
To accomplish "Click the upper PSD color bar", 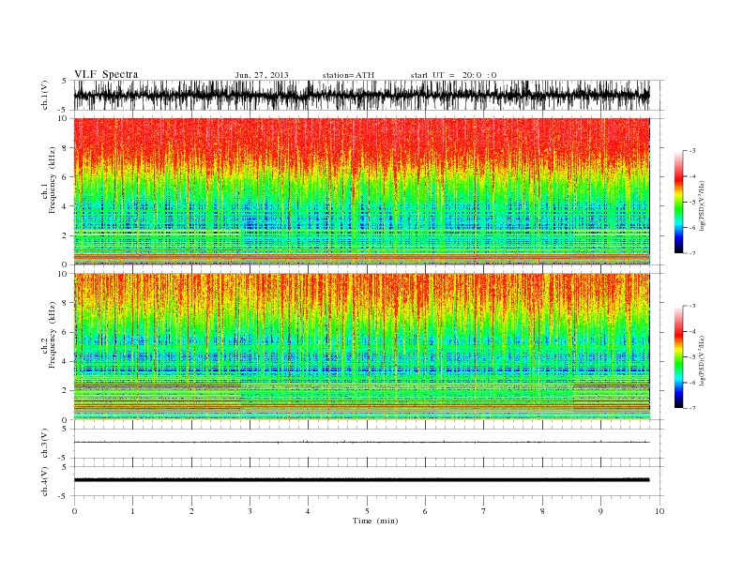I will (x=678, y=202).
